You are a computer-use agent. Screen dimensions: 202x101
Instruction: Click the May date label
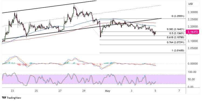point(108,91)
